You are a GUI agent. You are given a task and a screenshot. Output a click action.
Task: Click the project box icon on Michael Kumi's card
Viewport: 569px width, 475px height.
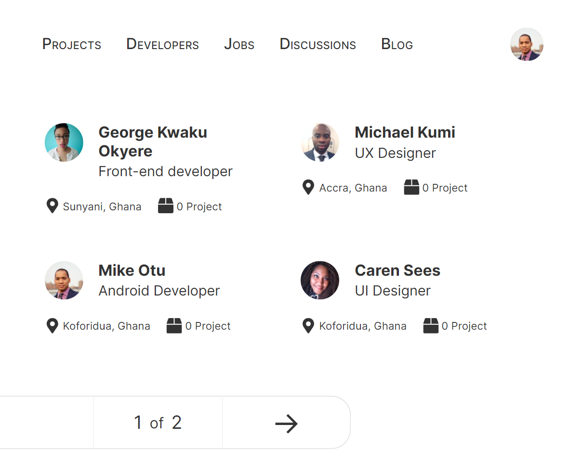click(411, 187)
